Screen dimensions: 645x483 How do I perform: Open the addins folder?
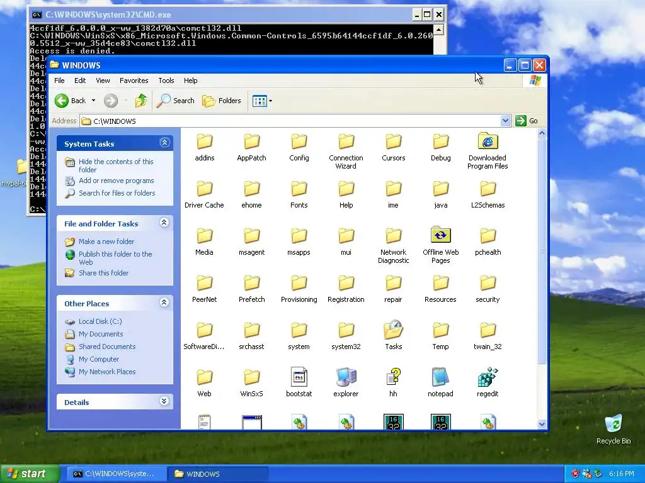[x=205, y=147]
